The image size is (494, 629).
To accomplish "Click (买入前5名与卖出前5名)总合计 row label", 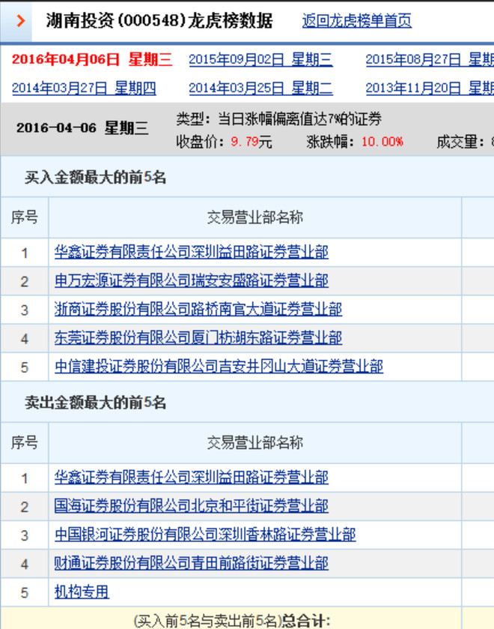I will click(x=232, y=621).
